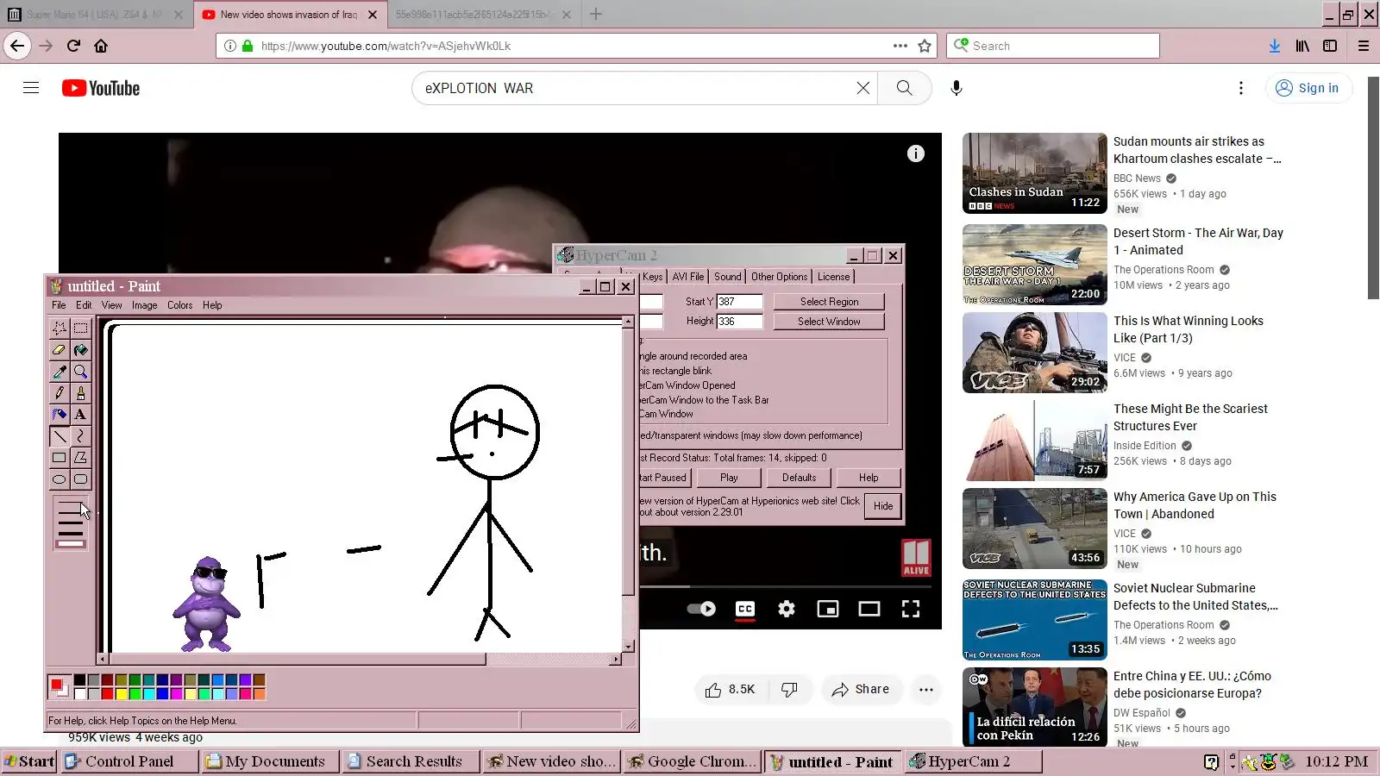
Task: Select the Polygon tool in Paint
Action: tap(80, 457)
